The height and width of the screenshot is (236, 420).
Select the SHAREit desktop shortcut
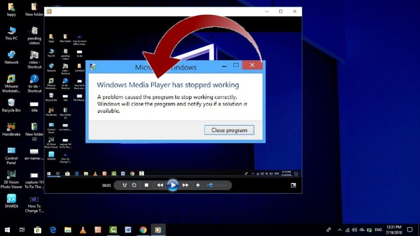pos(11,201)
